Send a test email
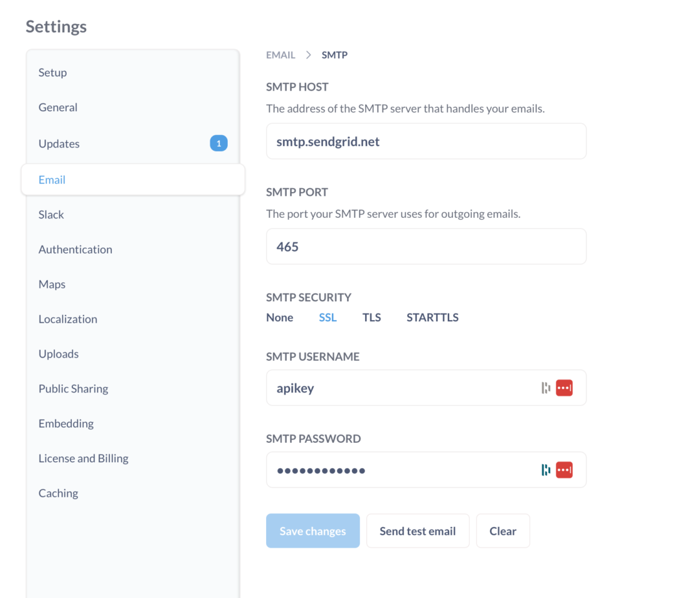This screenshot has width=699, height=598. (x=417, y=530)
